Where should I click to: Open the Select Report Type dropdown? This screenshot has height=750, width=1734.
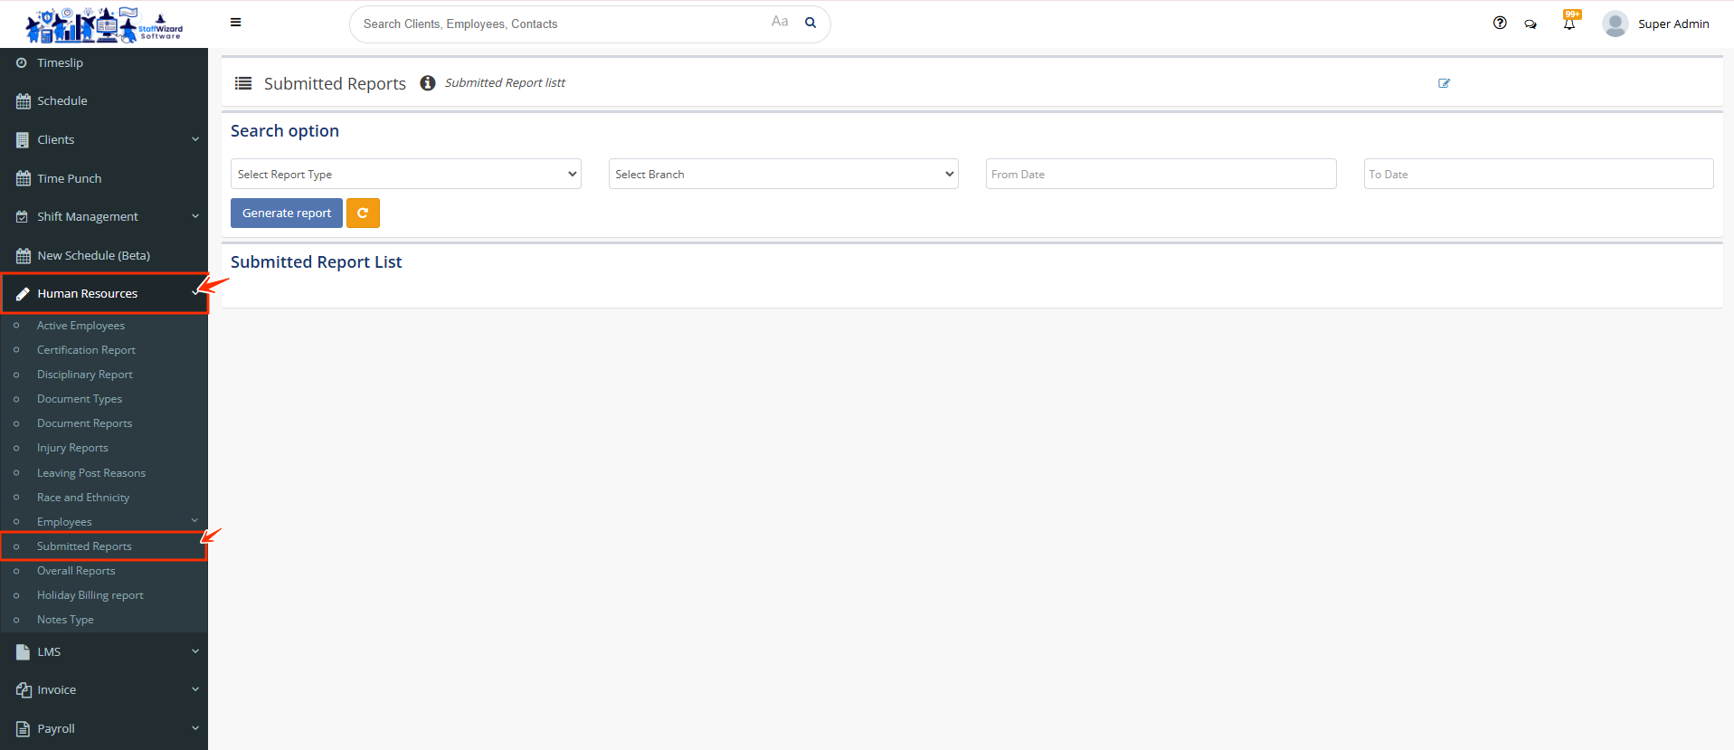tap(406, 174)
